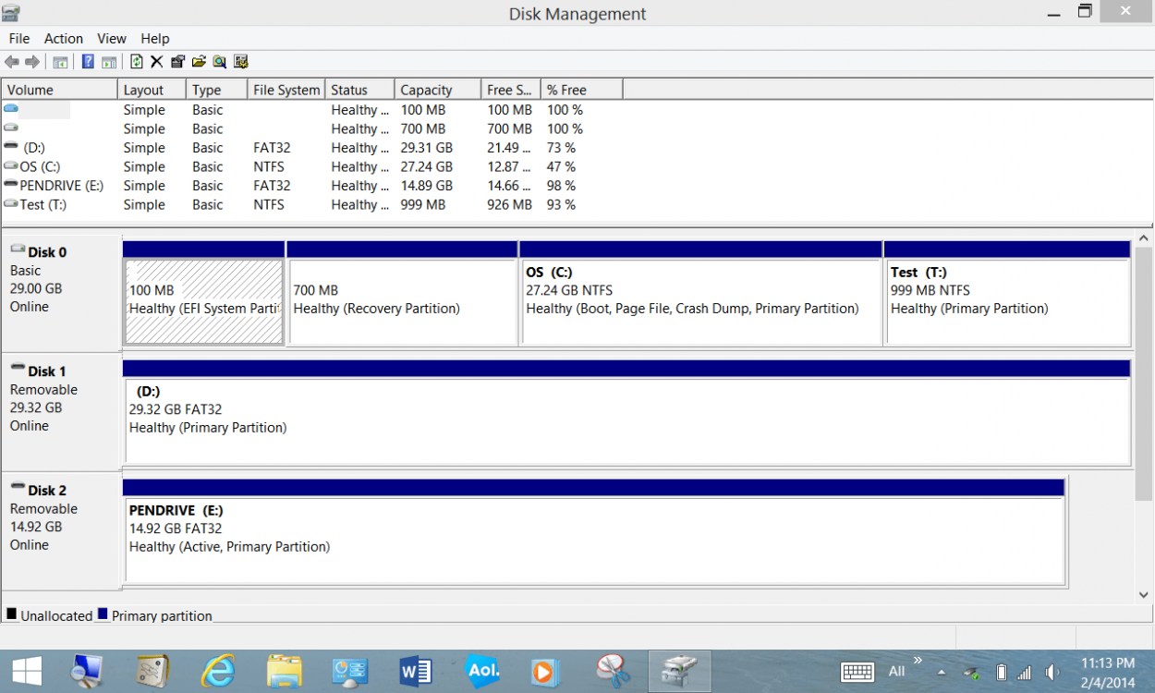Launch Internet Explorer from the taskbar

click(x=218, y=671)
